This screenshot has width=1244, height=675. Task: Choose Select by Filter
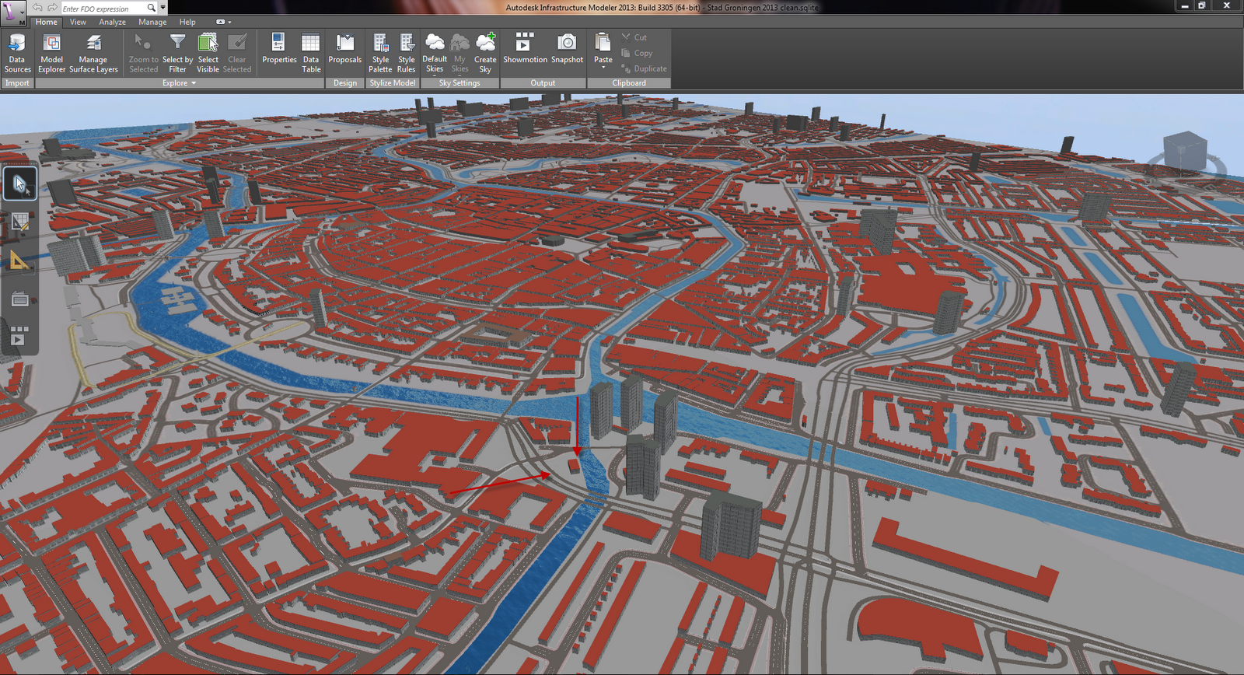coord(177,53)
